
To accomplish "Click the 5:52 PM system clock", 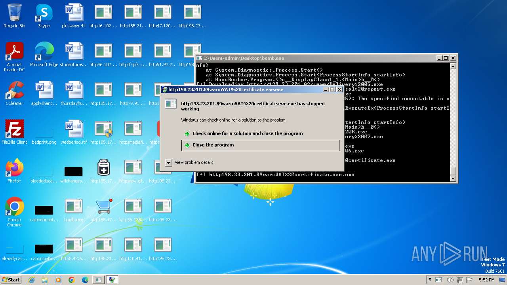I will coord(486,280).
